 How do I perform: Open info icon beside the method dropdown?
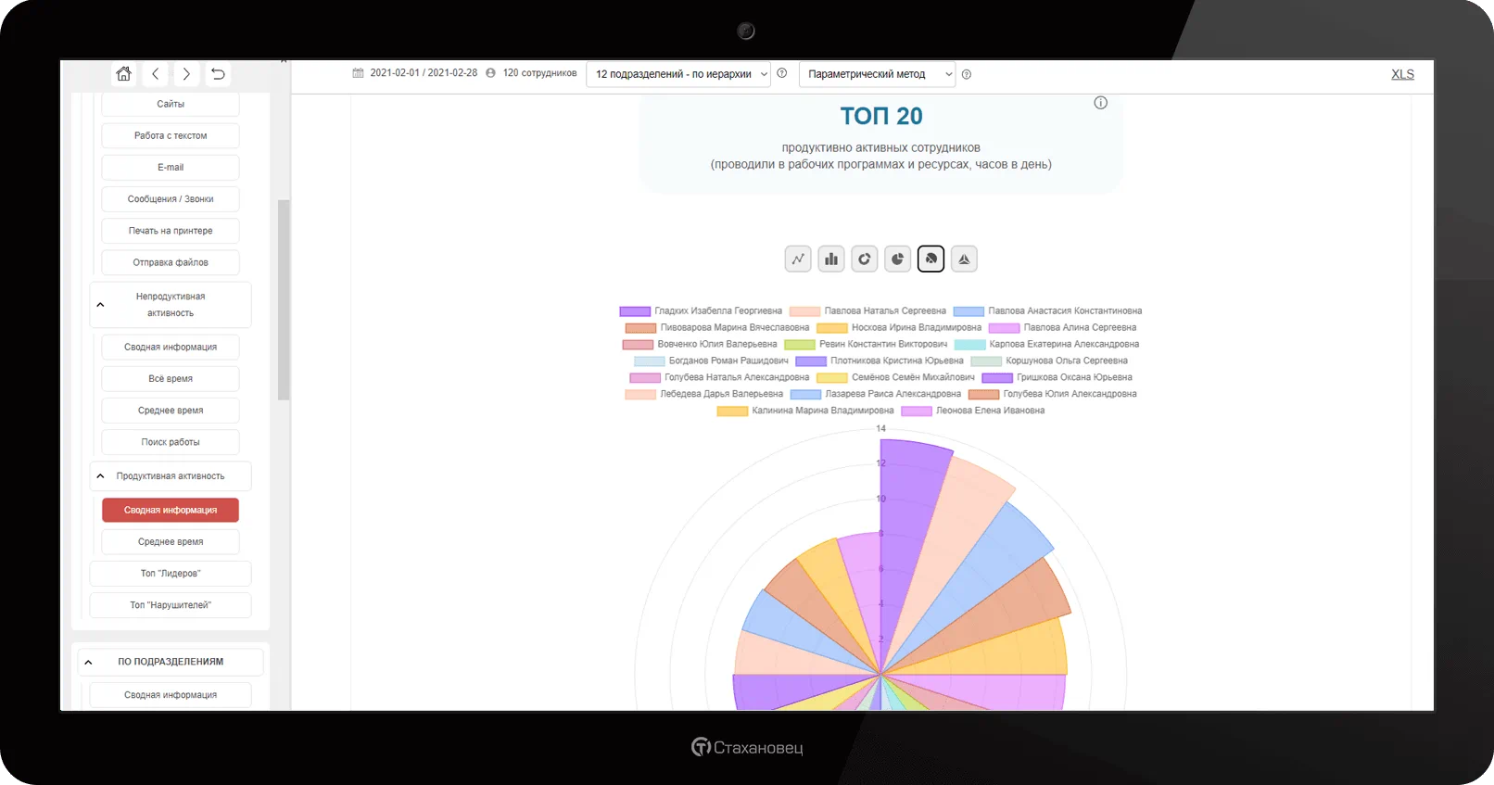click(967, 74)
